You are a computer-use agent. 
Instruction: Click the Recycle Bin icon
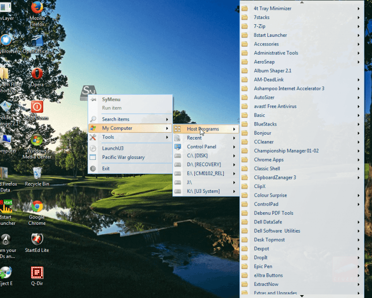pos(37,173)
